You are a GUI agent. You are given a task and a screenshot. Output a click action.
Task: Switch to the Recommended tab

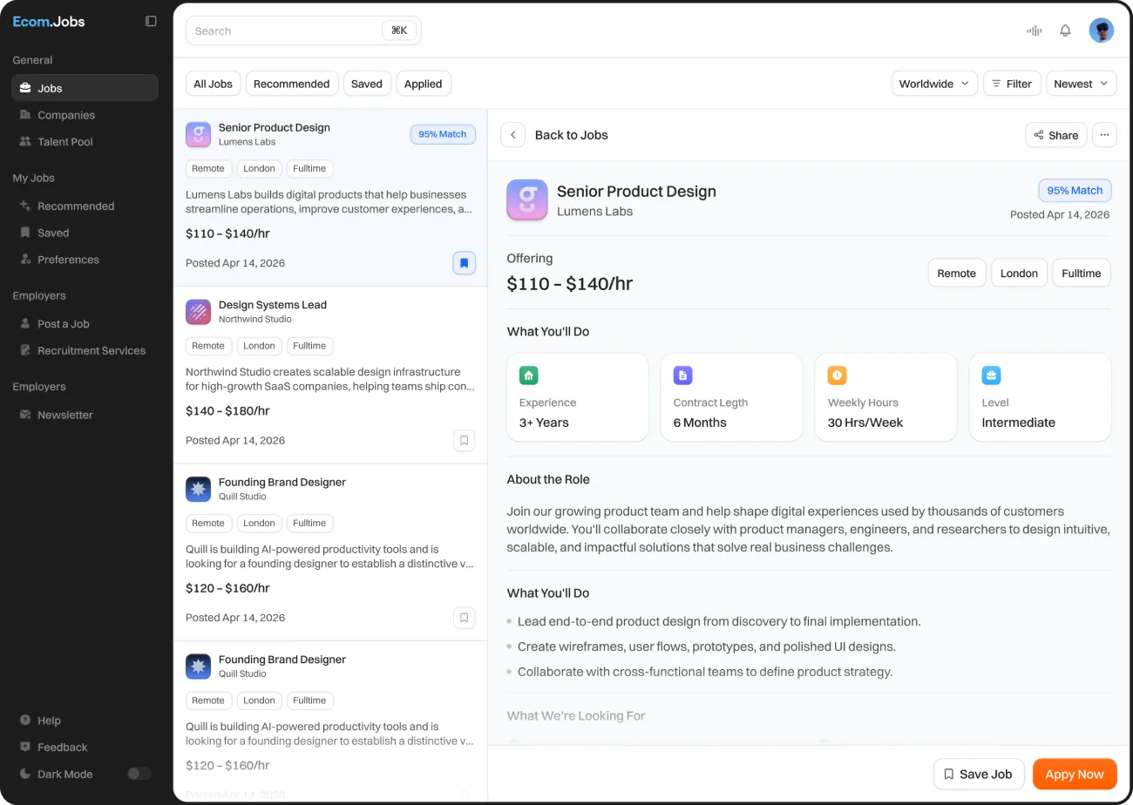(292, 84)
